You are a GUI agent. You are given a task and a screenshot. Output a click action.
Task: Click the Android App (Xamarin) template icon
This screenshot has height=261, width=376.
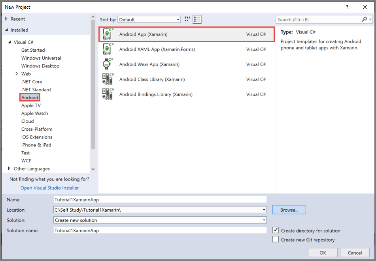pos(108,34)
